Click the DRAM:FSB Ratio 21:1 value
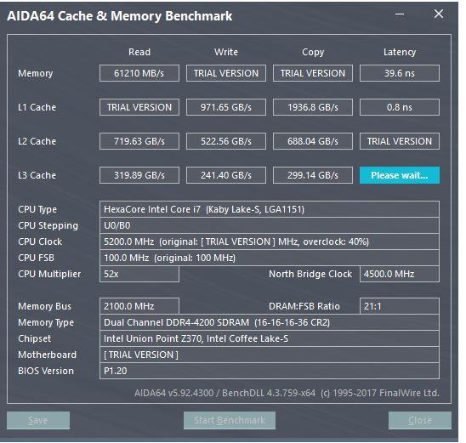The image size is (466, 443). (400, 306)
